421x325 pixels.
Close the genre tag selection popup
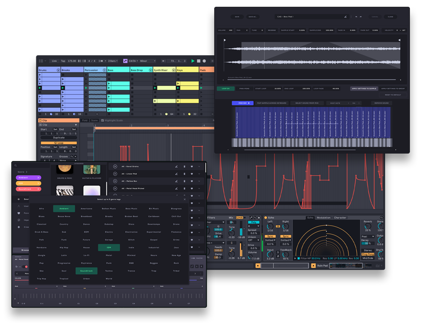tap(185, 199)
